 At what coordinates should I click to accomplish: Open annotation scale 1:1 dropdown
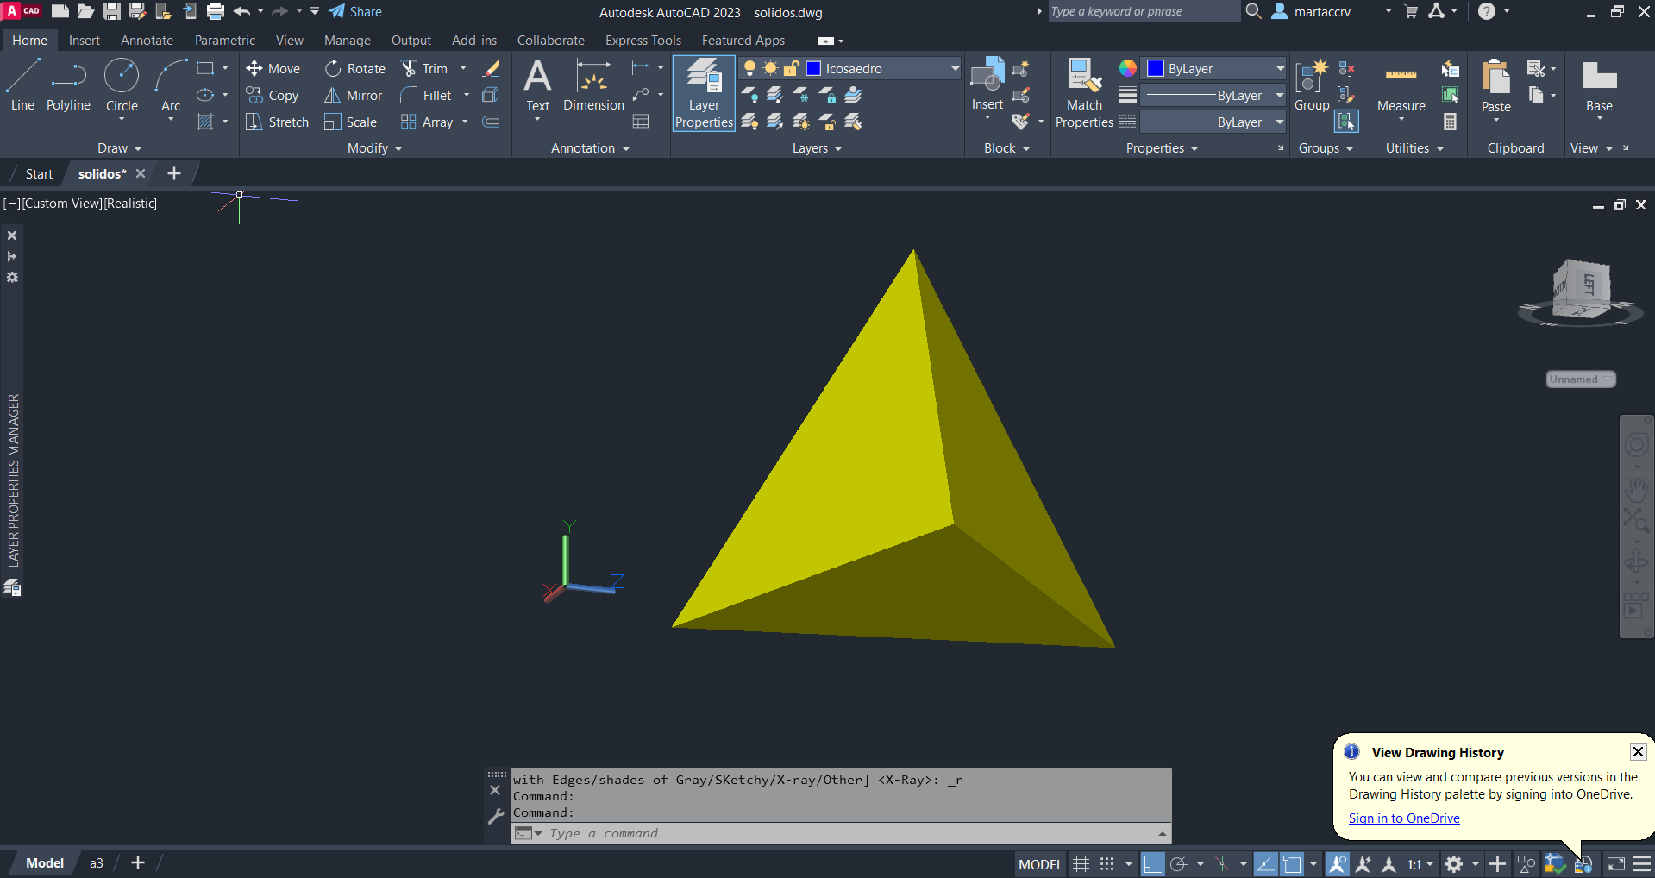click(1420, 864)
